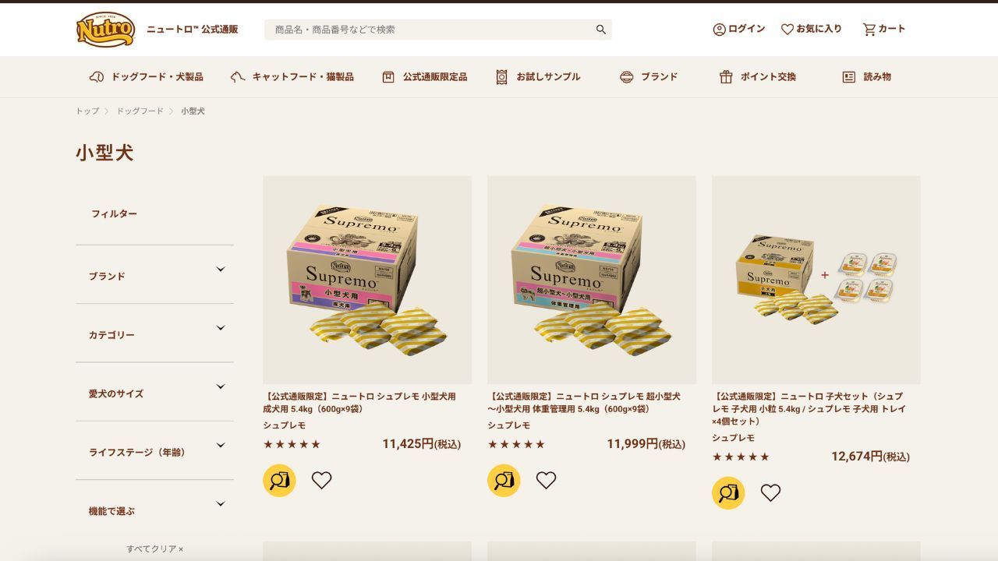Go to ドッグフード breadcrumb link
The width and height of the screenshot is (998, 561).
click(x=140, y=111)
